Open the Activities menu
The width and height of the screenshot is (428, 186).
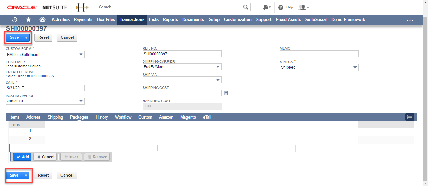click(60, 19)
